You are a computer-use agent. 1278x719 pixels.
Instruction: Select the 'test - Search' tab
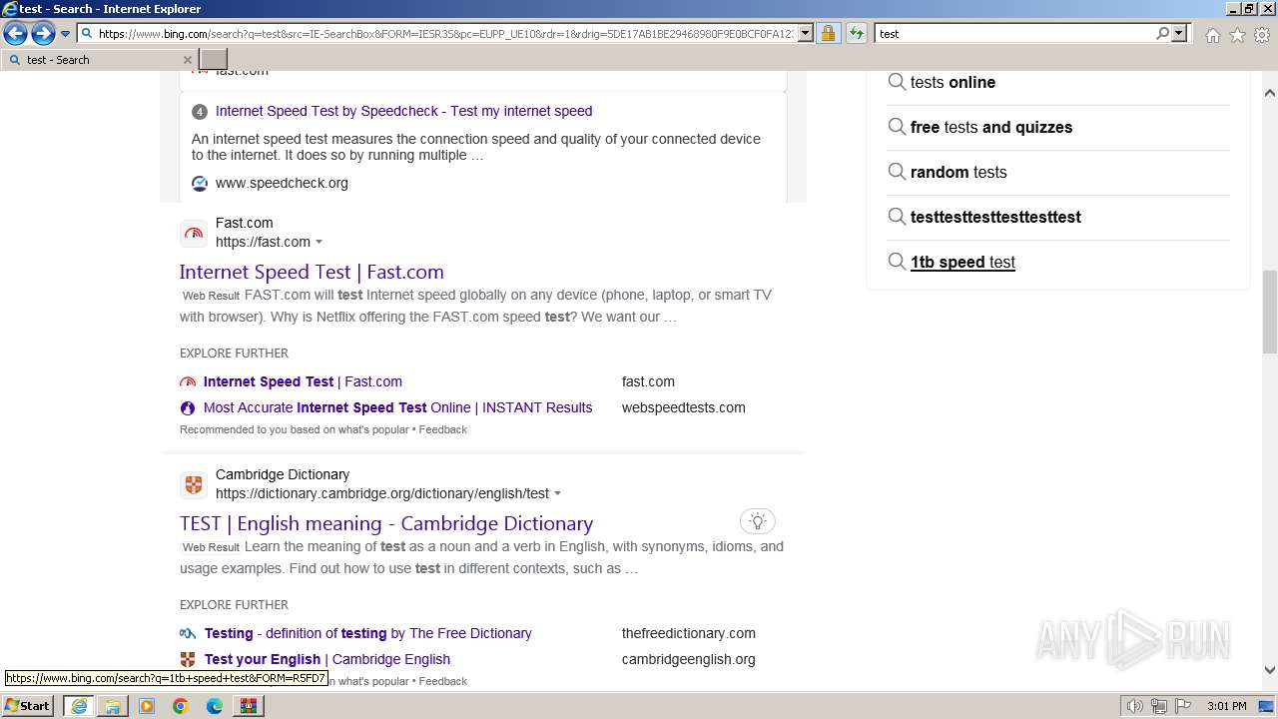click(98, 60)
